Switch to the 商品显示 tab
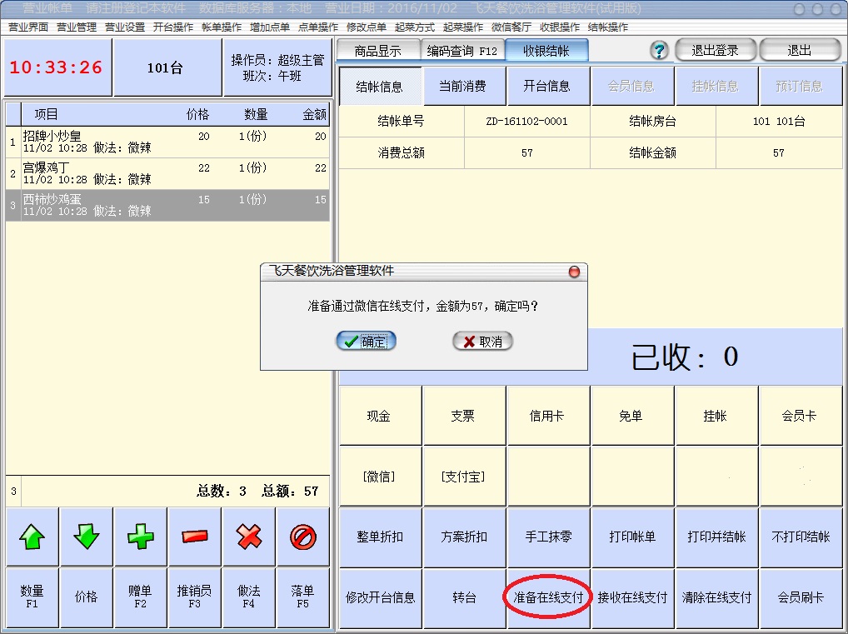Viewport: 848px width, 634px height. 377,51
